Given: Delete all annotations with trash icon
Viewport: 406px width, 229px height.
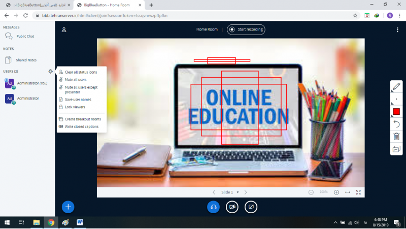Looking at the screenshot, I should 396,136.
